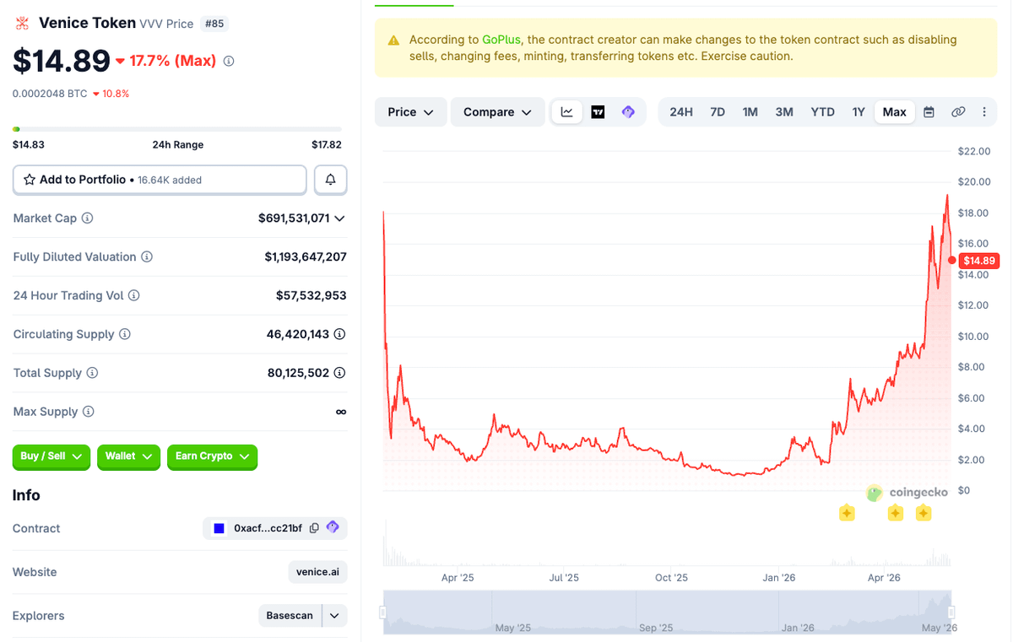
Task: Click the bell price alert icon
Action: [330, 180]
